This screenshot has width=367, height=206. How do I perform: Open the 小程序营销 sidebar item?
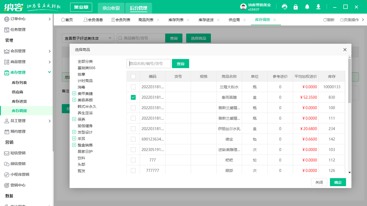click(x=19, y=174)
